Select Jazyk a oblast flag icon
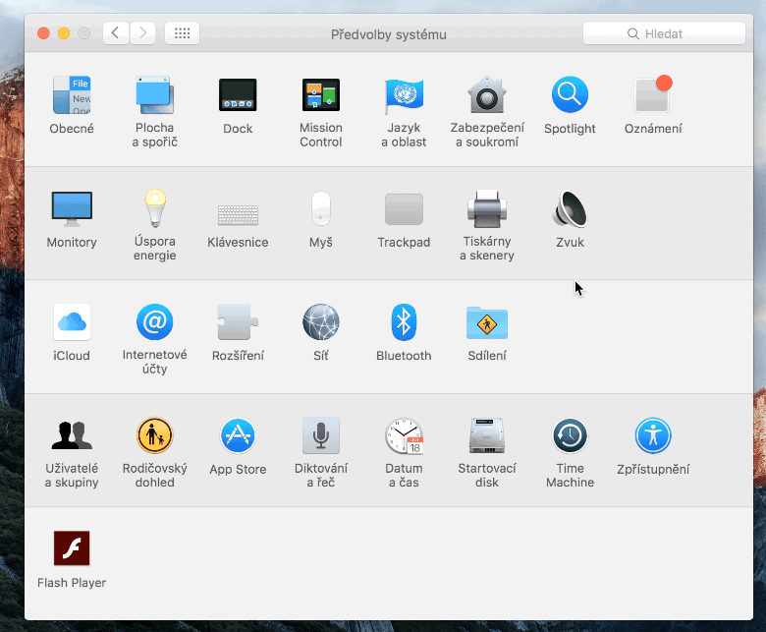Viewport: 766px width, 632px height. point(404,96)
